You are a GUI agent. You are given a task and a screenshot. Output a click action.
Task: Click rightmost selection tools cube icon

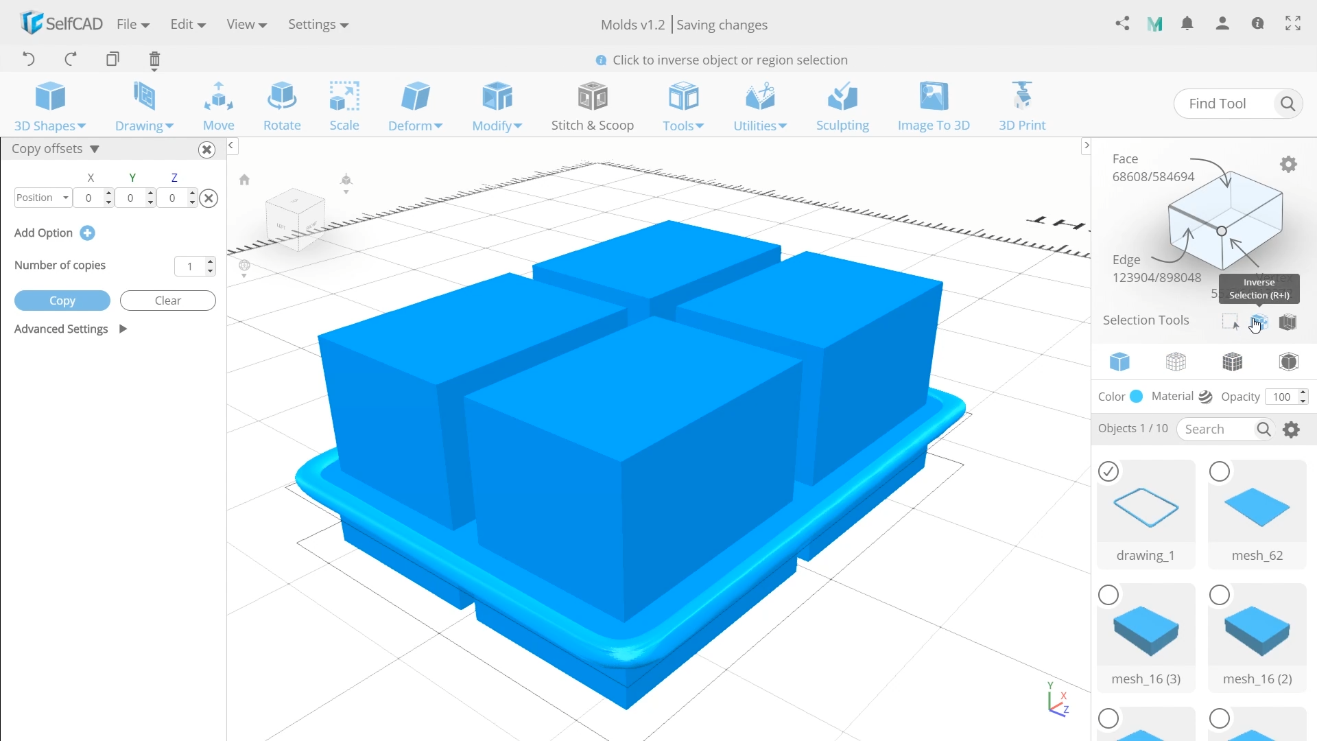click(1288, 322)
